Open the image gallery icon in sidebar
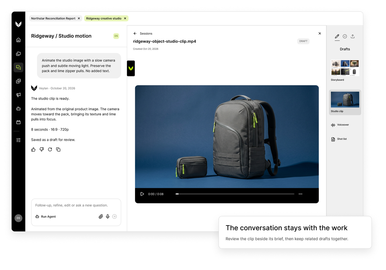The image size is (386, 270). click(x=18, y=81)
